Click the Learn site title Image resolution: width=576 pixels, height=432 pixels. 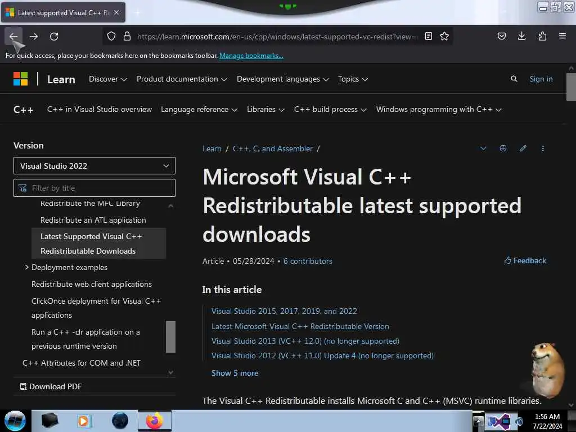coord(61,79)
